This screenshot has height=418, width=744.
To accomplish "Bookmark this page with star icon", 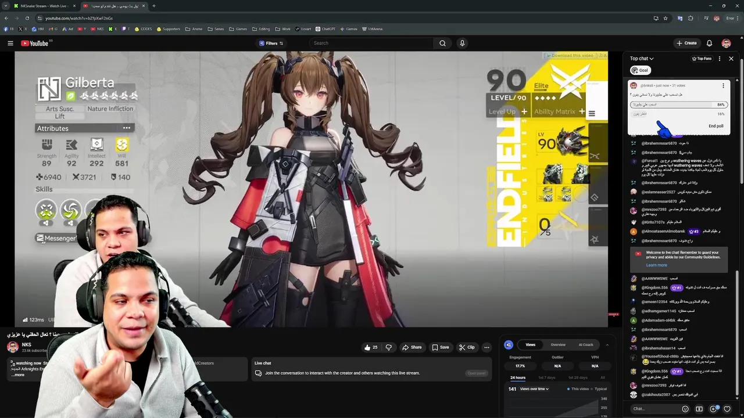I will 666,18.
